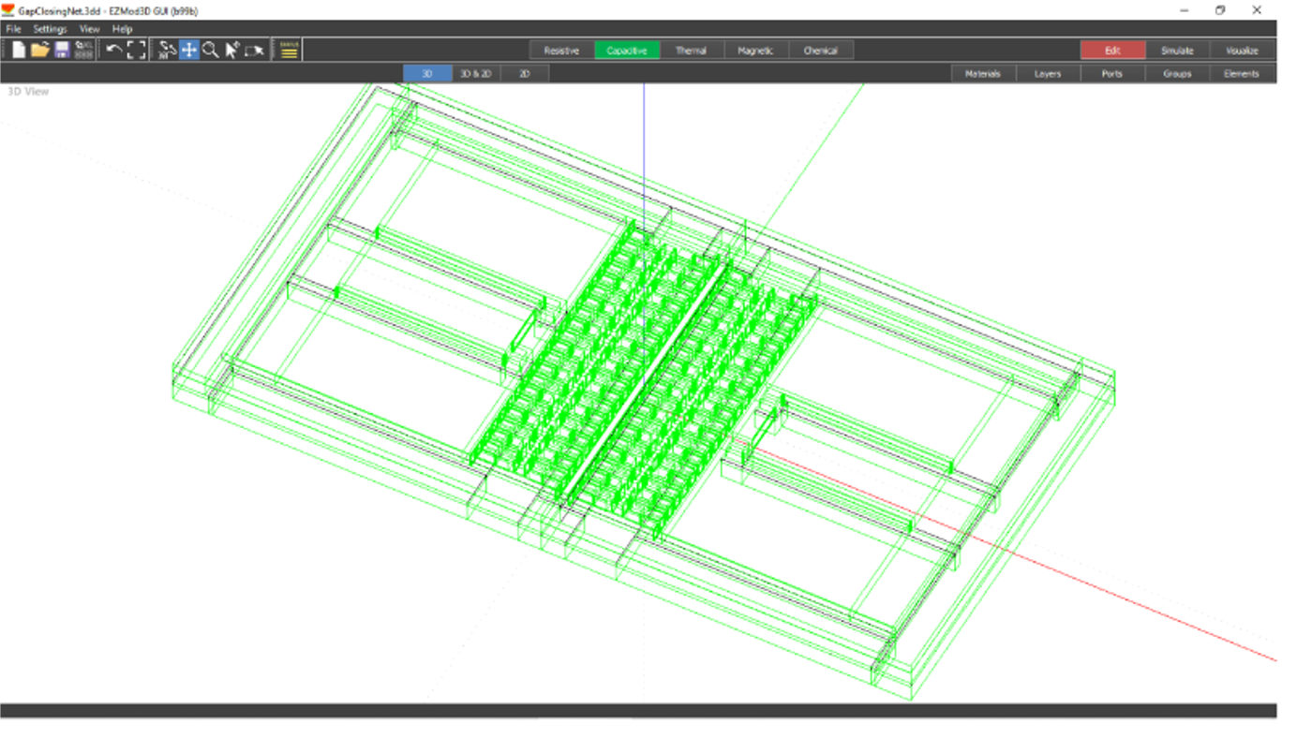Open an existing 3dd file
This screenshot has width=1297, height=738.
39,50
